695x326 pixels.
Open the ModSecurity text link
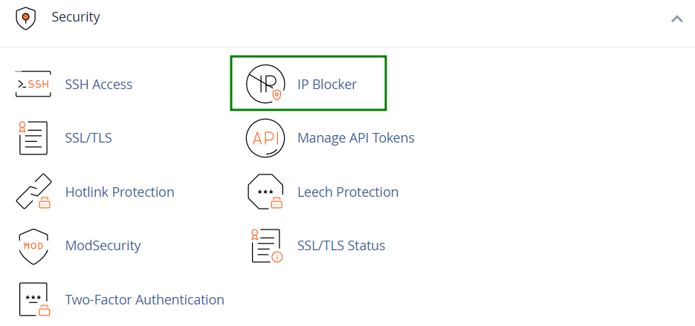pyautogui.click(x=103, y=245)
